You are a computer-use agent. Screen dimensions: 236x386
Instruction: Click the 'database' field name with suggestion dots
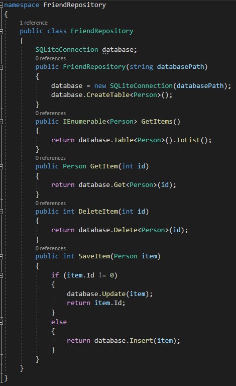(117, 49)
